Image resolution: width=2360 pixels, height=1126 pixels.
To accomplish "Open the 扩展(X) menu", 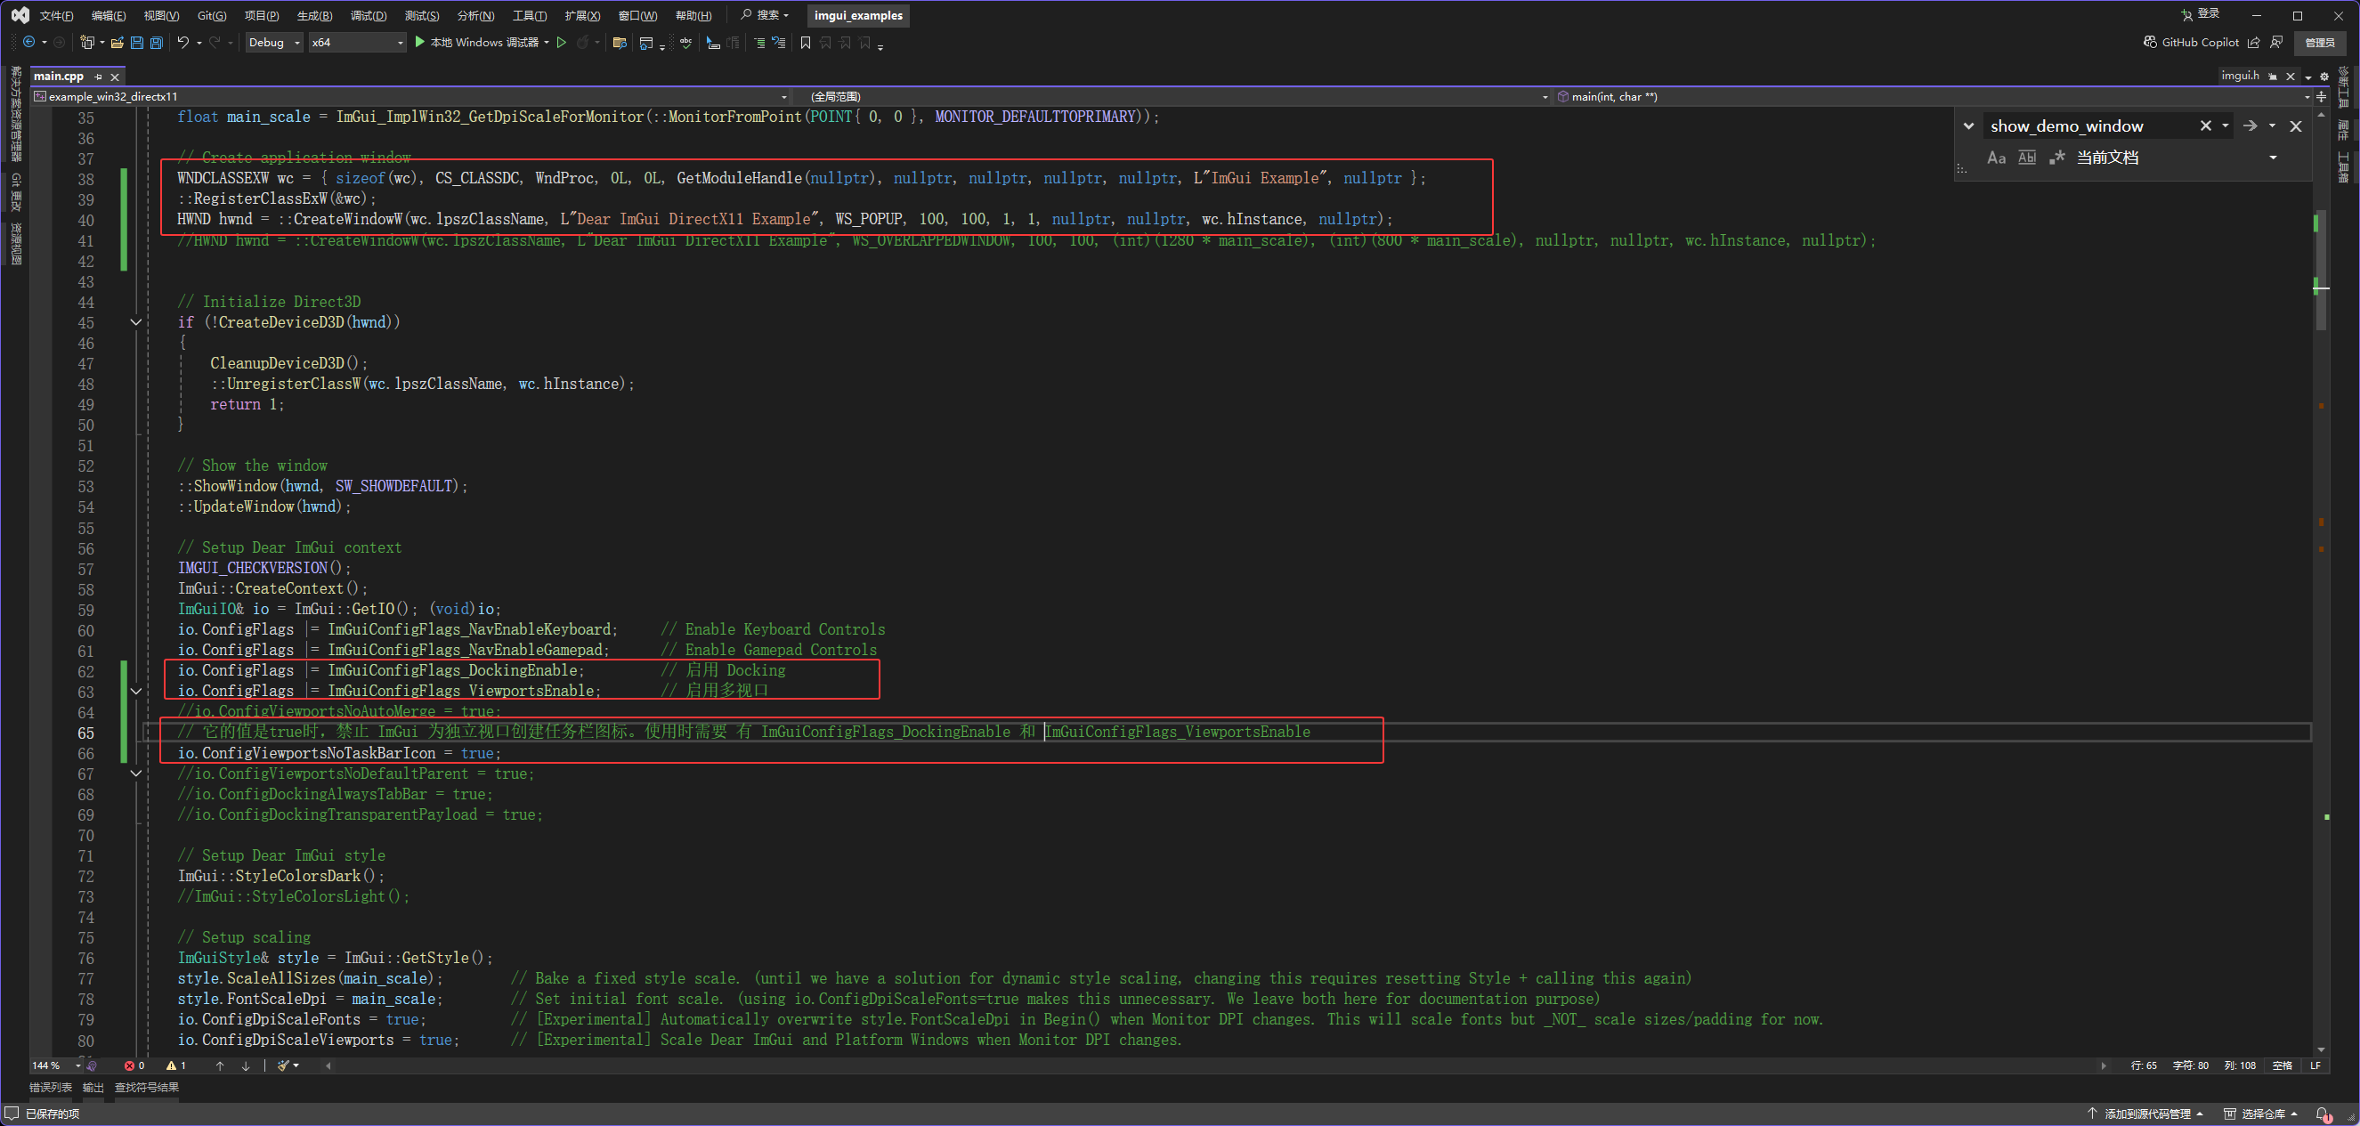I will (583, 15).
